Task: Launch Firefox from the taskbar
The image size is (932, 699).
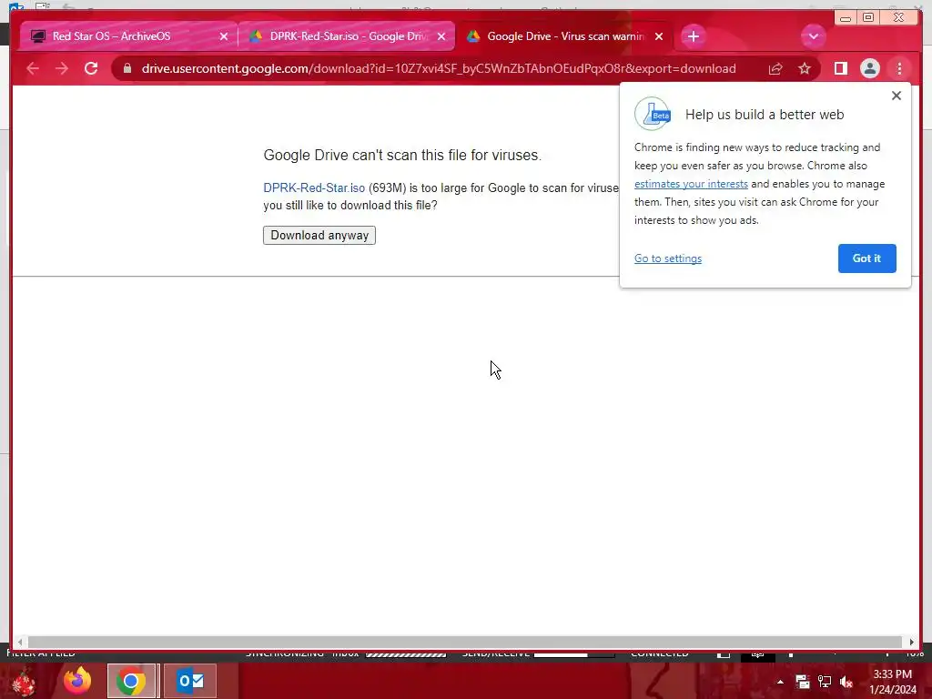Action: [77, 681]
